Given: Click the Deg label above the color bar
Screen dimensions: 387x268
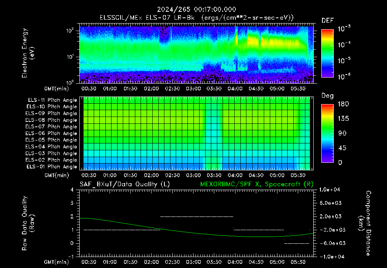Looking at the screenshot, I should pos(328,96).
